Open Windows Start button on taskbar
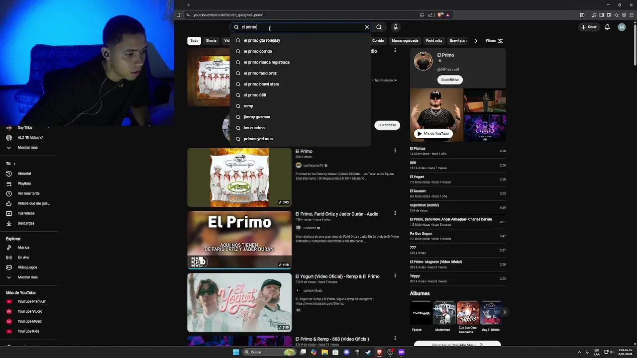Image resolution: width=637 pixels, height=358 pixels. click(236, 352)
